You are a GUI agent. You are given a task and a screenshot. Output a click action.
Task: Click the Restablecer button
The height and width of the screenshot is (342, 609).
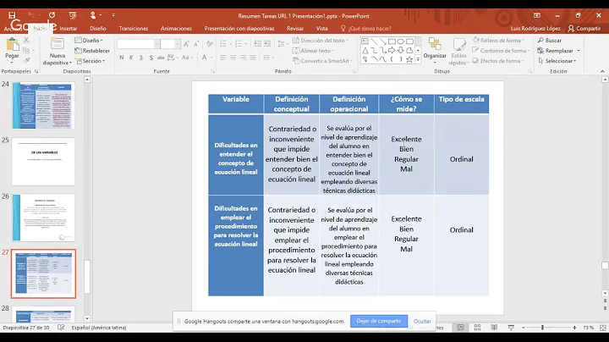92,51
